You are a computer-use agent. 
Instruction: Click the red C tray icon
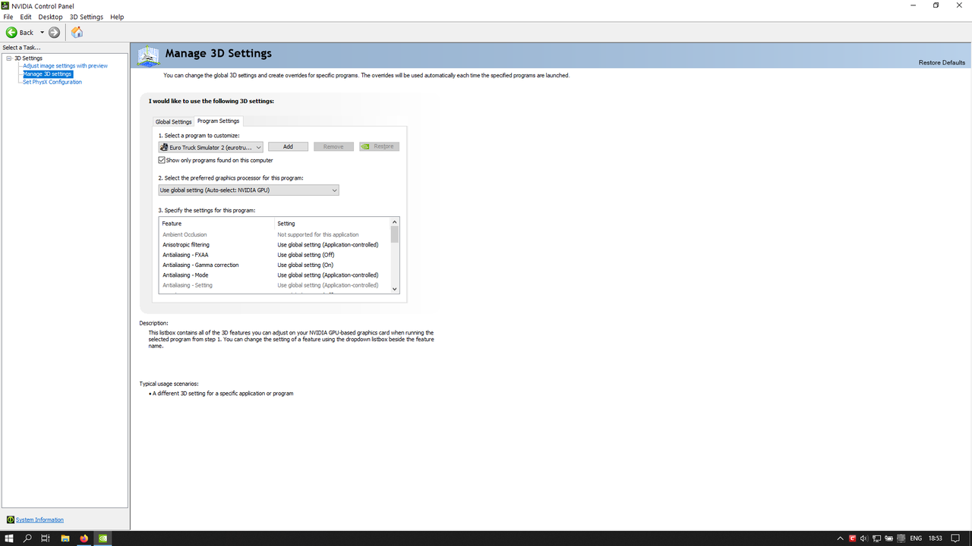(852, 538)
